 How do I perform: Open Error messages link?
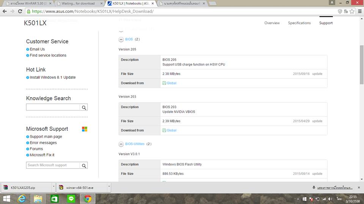click(43, 143)
